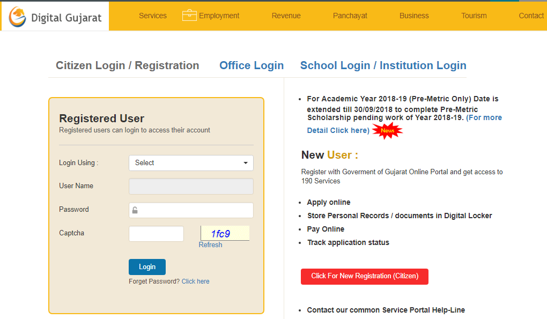
Task: Open School Login / Institution Login tab
Action: point(383,65)
